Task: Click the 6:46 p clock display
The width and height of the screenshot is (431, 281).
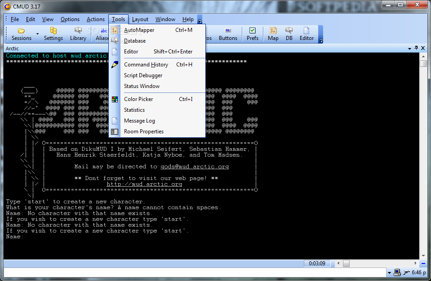Action: pyautogui.click(x=418, y=272)
